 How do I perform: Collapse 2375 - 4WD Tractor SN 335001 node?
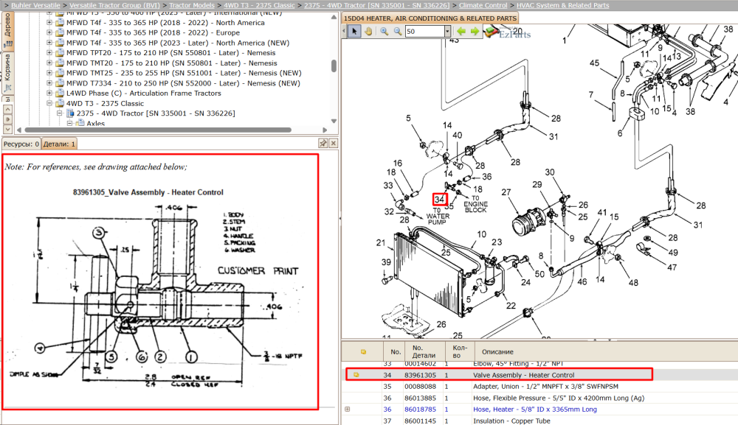pos(60,113)
